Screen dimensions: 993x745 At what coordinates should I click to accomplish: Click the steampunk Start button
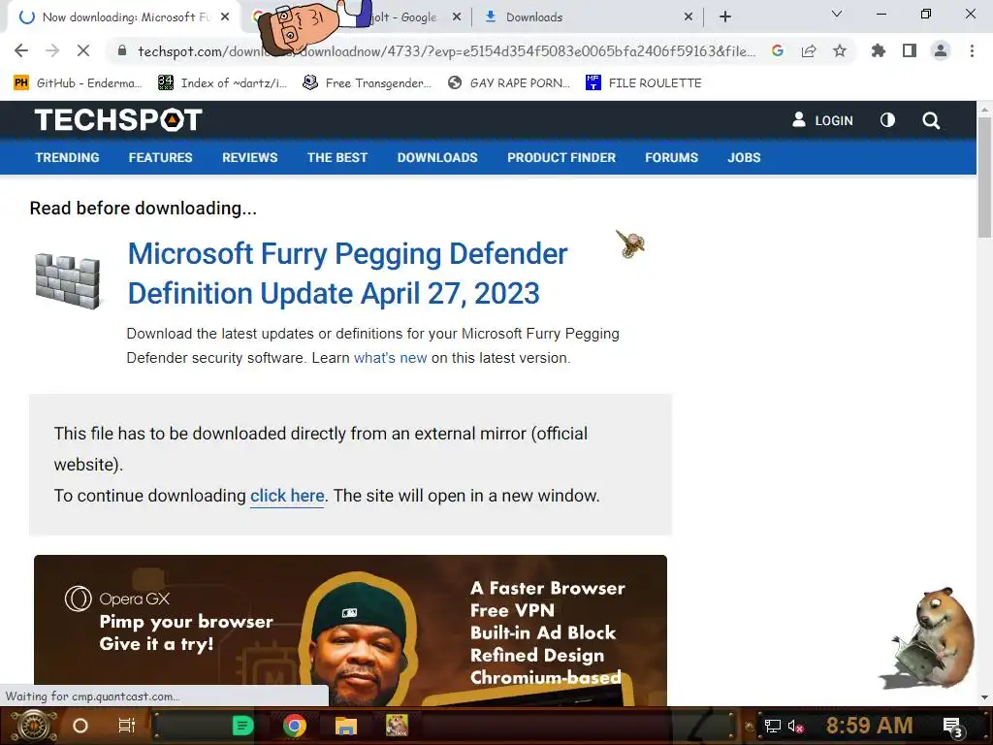(x=32, y=726)
